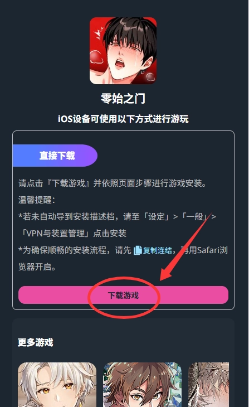249x407 pixels.
Task: Click the red arrow annotation graphic
Action: tap(186, 247)
